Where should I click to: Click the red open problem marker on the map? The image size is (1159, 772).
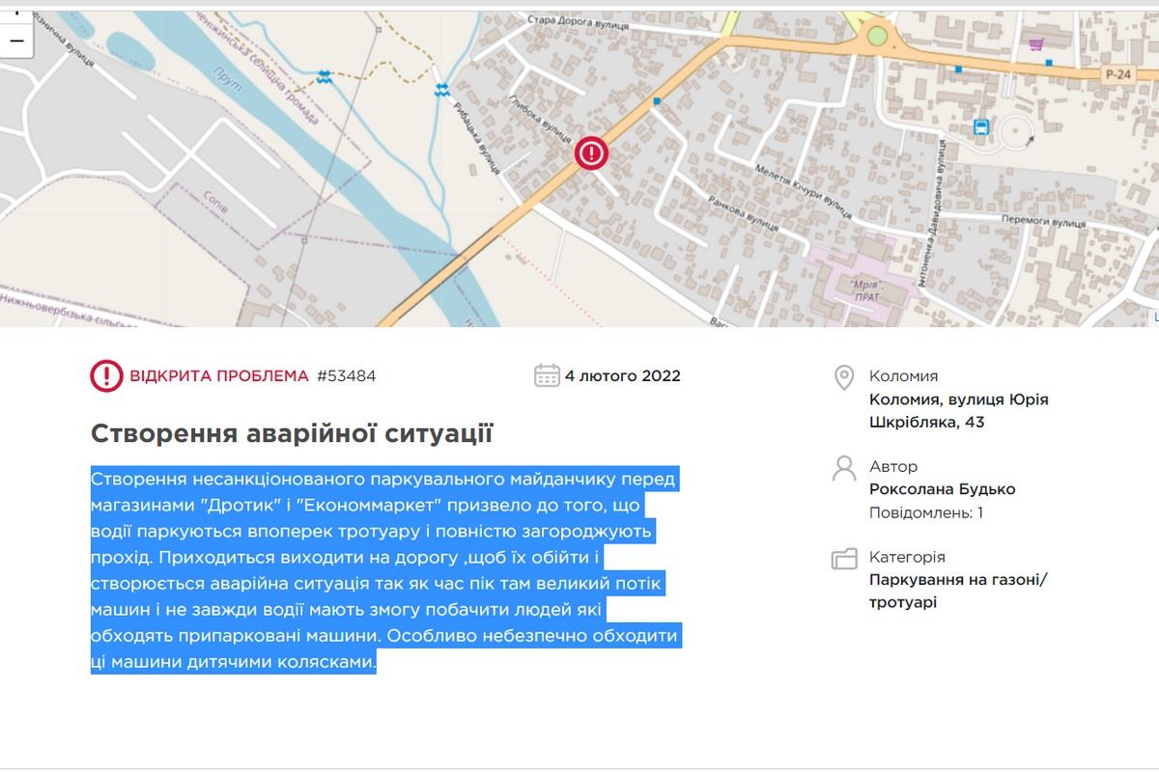coord(590,152)
